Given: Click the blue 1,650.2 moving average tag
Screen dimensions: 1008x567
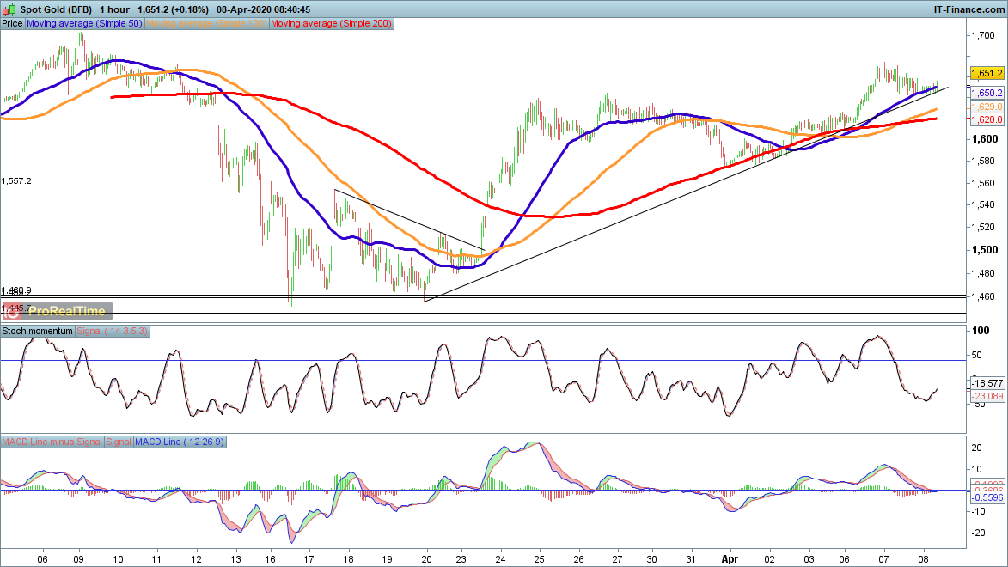Looking at the screenshot, I should (x=987, y=94).
